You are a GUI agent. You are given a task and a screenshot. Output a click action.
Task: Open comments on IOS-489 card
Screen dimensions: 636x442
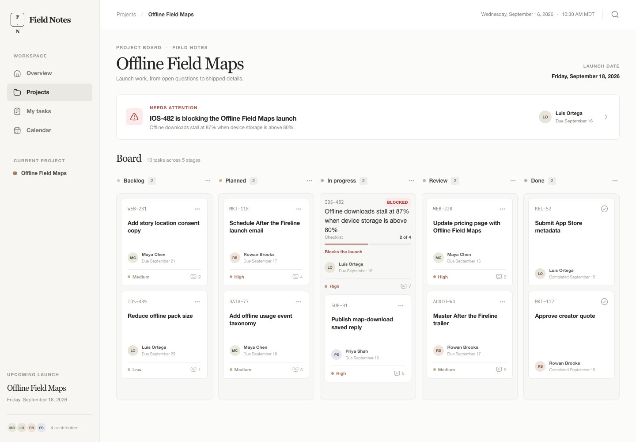[196, 370]
